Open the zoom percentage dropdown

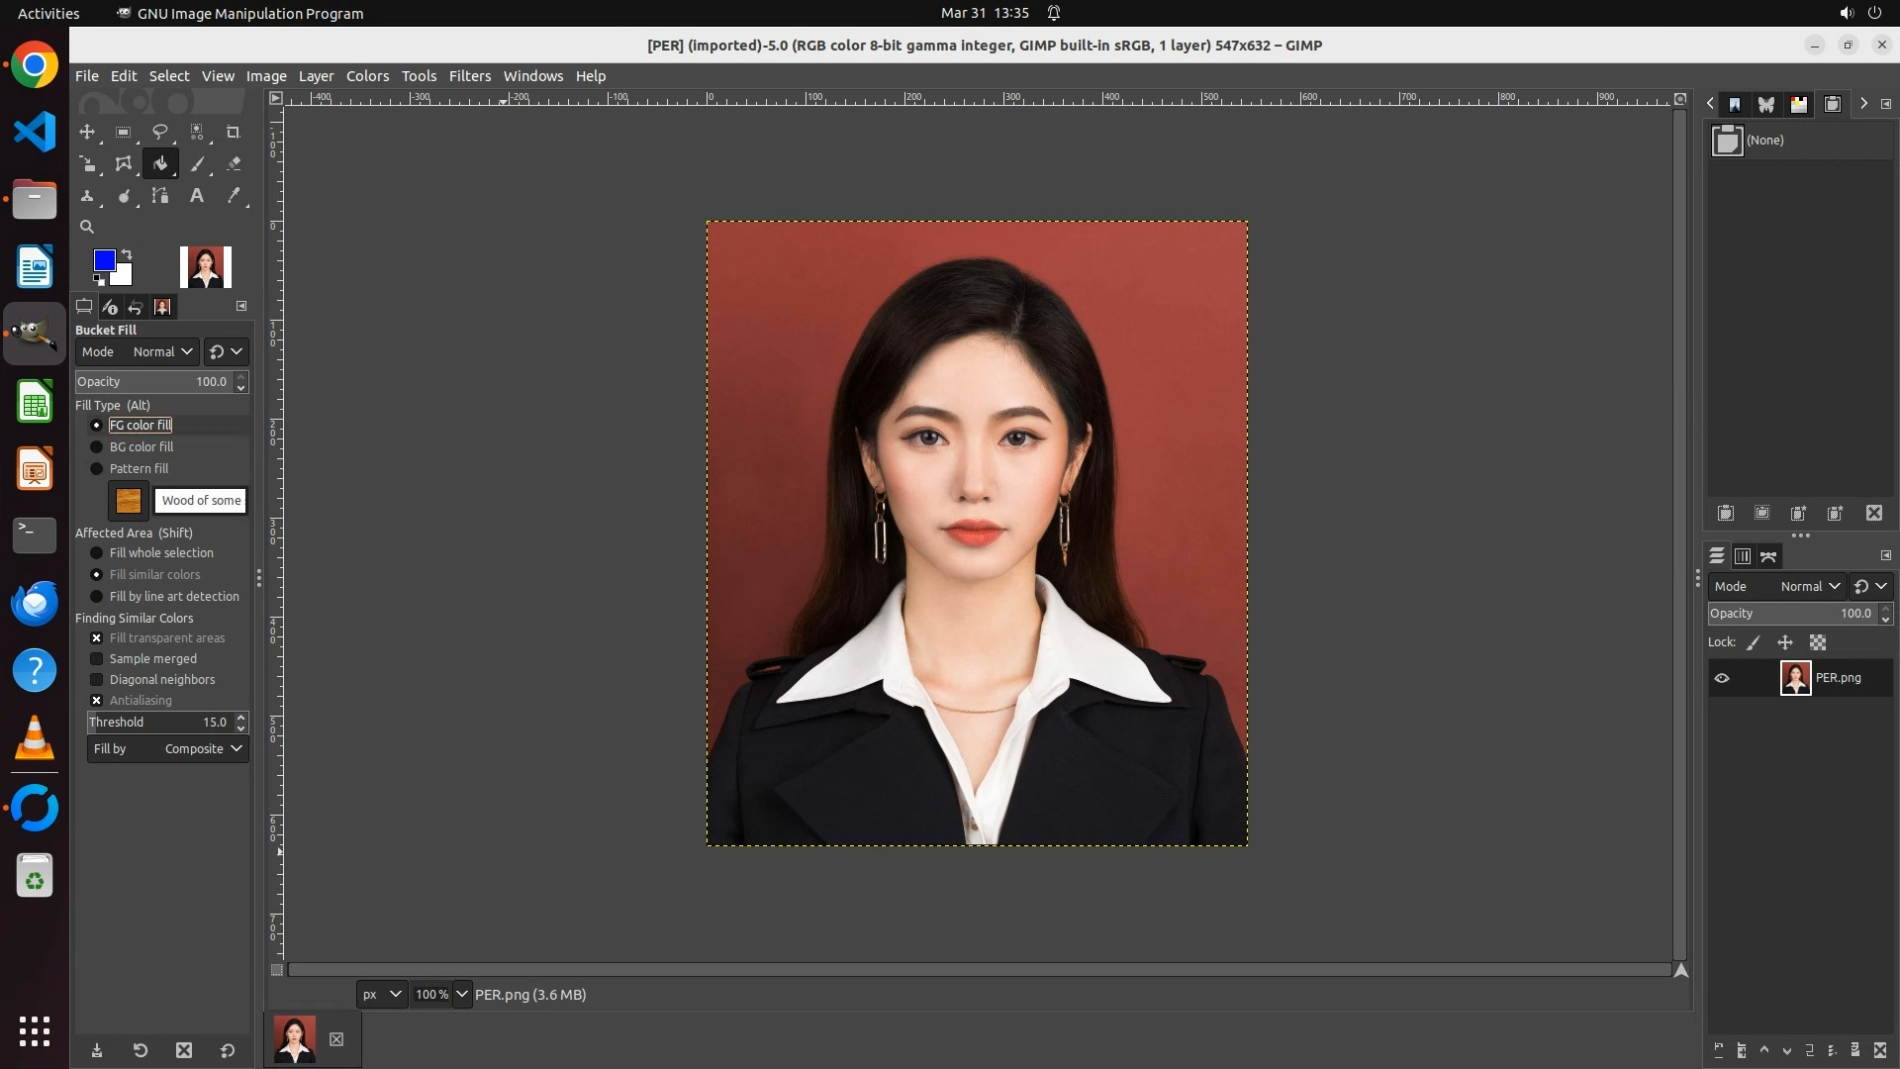tap(462, 995)
